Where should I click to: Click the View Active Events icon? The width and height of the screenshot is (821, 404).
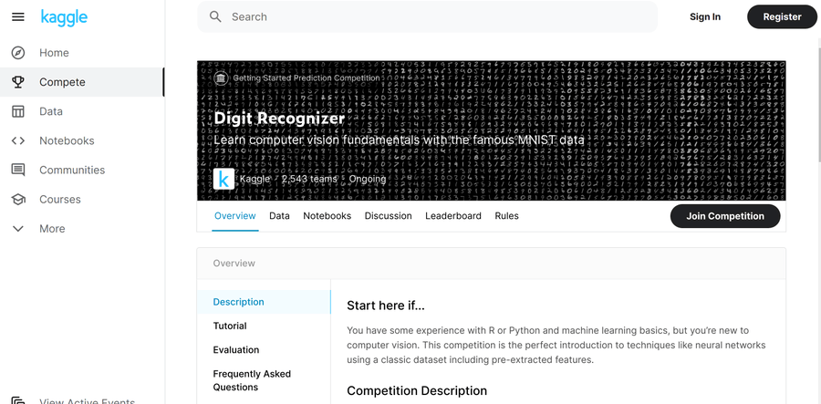click(x=18, y=400)
